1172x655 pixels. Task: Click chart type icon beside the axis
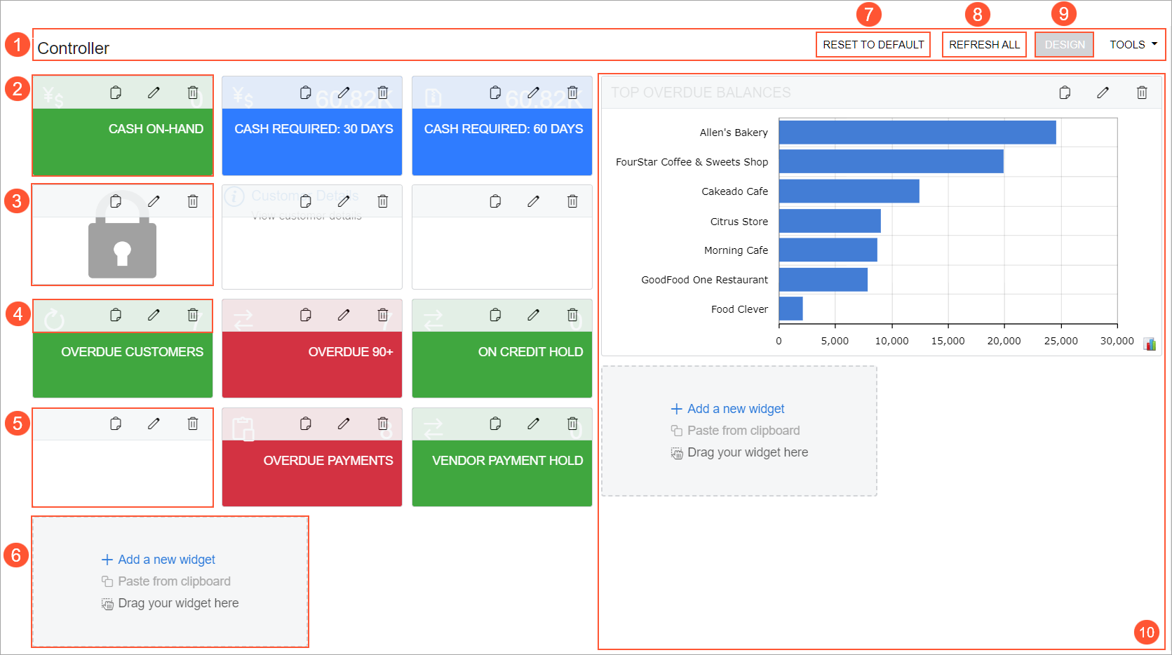1150,344
